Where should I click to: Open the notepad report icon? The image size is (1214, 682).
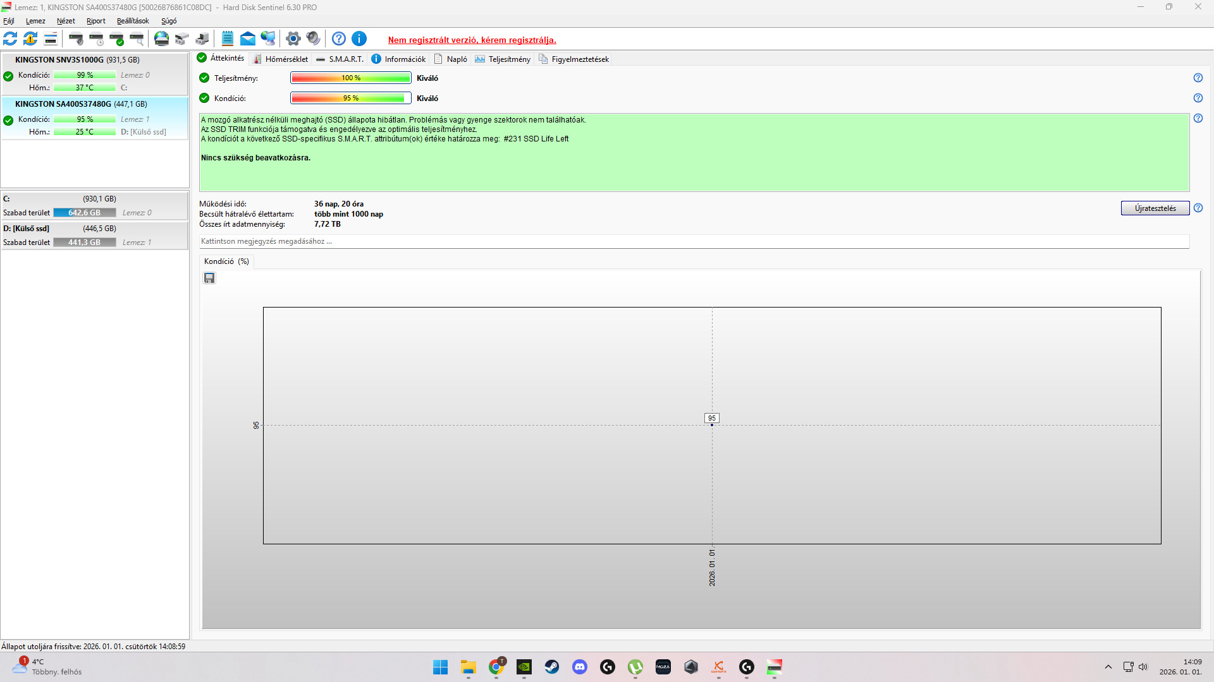pyautogui.click(x=228, y=39)
